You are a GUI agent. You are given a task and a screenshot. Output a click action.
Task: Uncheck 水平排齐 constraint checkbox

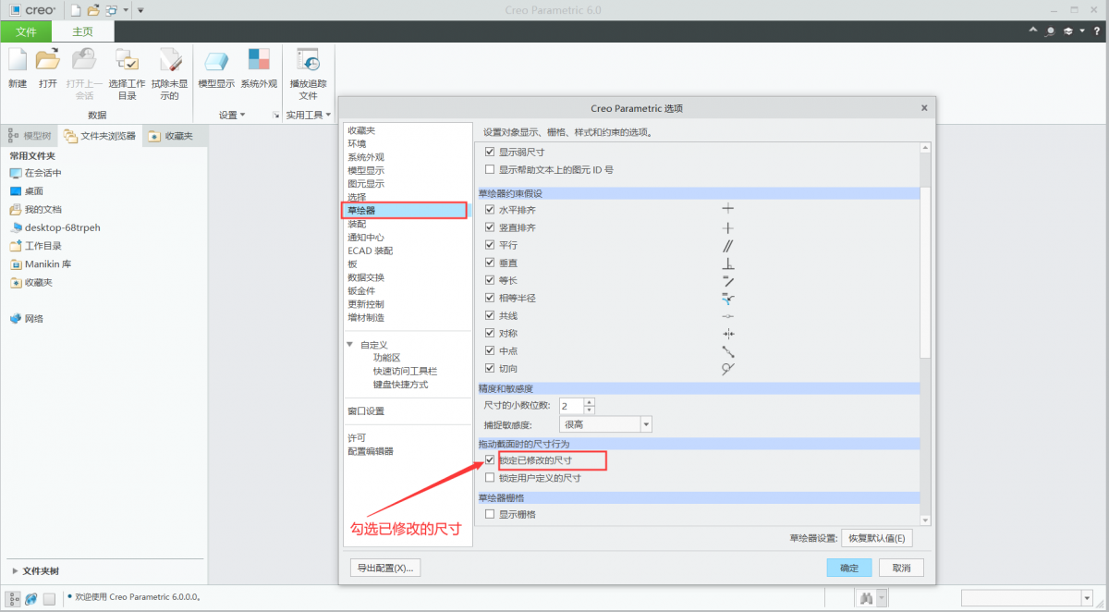[490, 210]
